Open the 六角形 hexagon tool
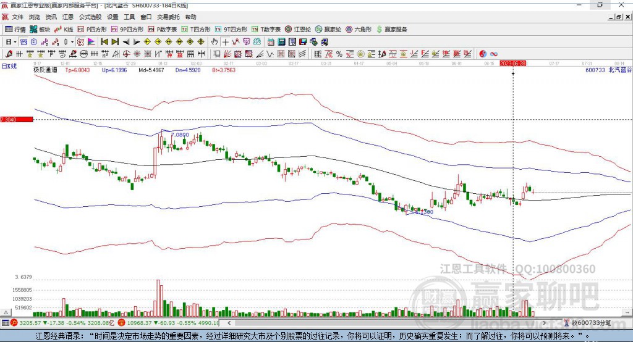633x342 pixels. click(359, 30)
